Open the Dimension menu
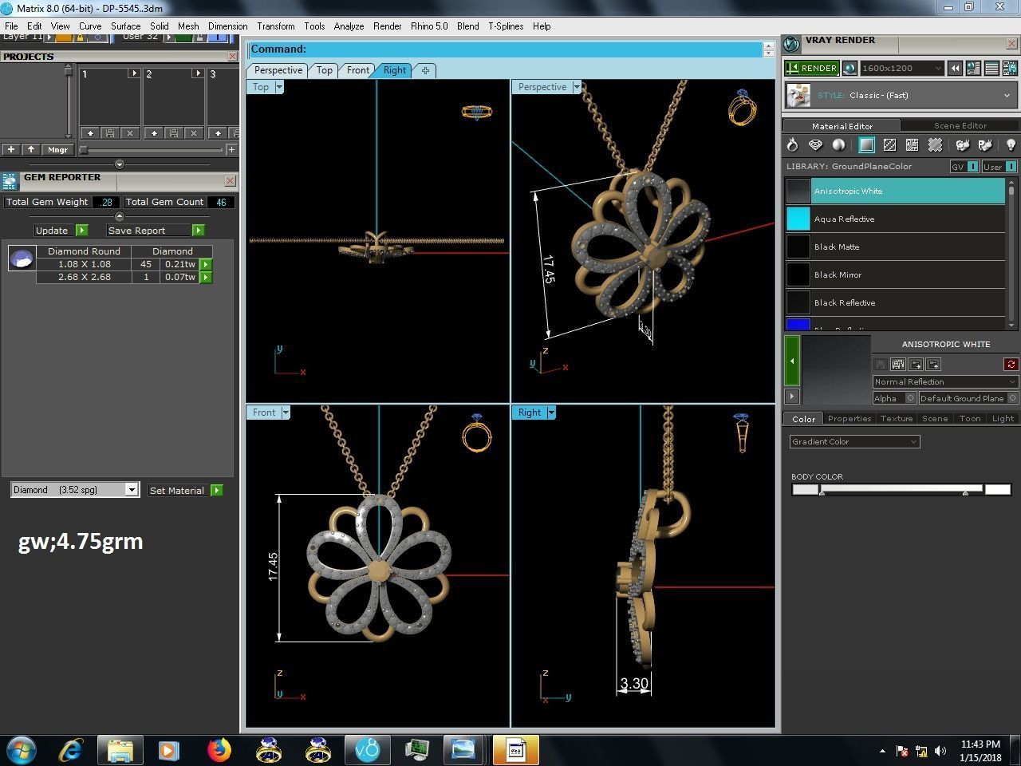The image size is (1021, 766). (x=227, y=26)
